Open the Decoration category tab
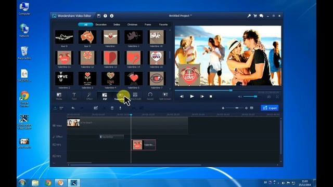The height and width of the screenshot is (187, 333). (x=101, y=24)
